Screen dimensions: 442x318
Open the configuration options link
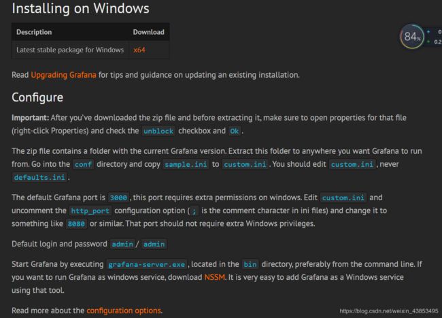coord(124,311)
